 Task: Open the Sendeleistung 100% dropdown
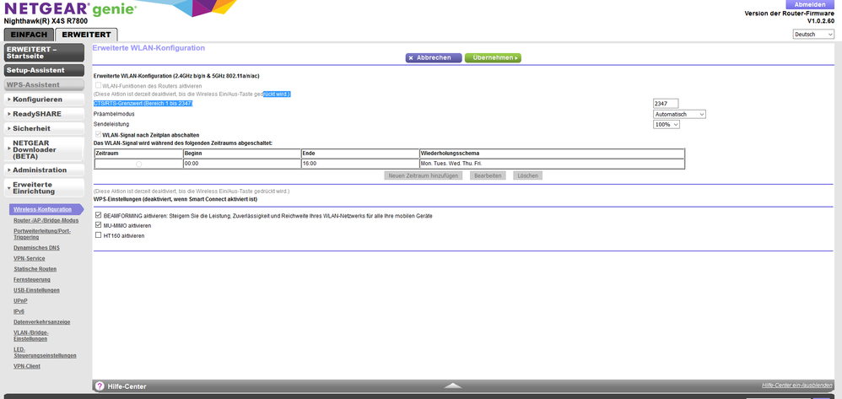tap(666, 124)
